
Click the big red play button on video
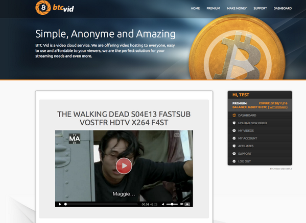click(x=124, y=166)
